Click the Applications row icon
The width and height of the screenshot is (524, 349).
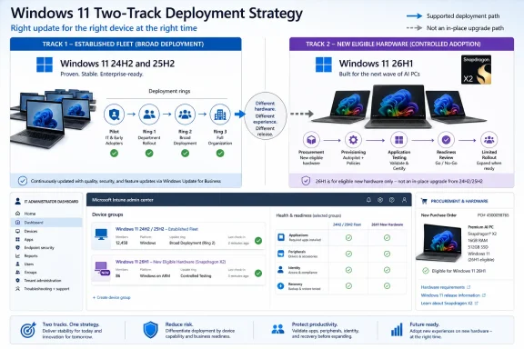point(281,237)
